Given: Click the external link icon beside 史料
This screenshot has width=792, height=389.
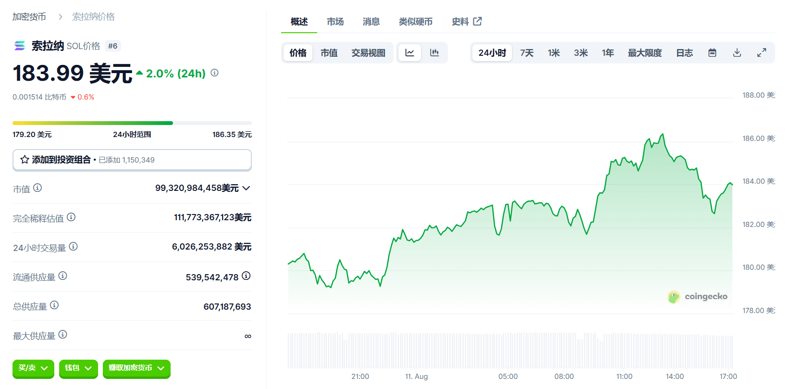Looking at the screenshot, I should pyautogui.click(x=477, y=21).
